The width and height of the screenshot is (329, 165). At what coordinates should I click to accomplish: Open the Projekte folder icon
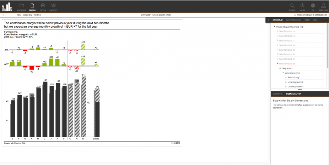(22, 6)
